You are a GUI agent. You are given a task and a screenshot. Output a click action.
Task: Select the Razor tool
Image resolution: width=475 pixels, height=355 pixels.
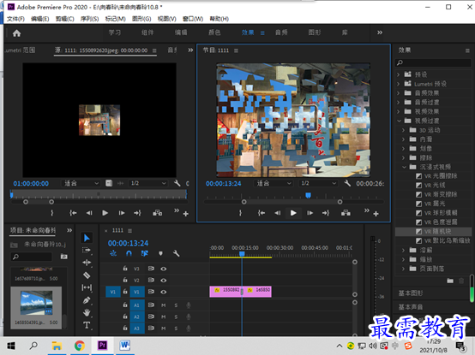(87, 275)
